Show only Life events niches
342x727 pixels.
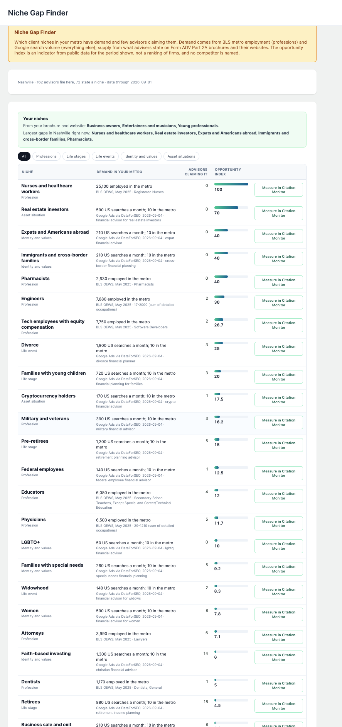105,156
